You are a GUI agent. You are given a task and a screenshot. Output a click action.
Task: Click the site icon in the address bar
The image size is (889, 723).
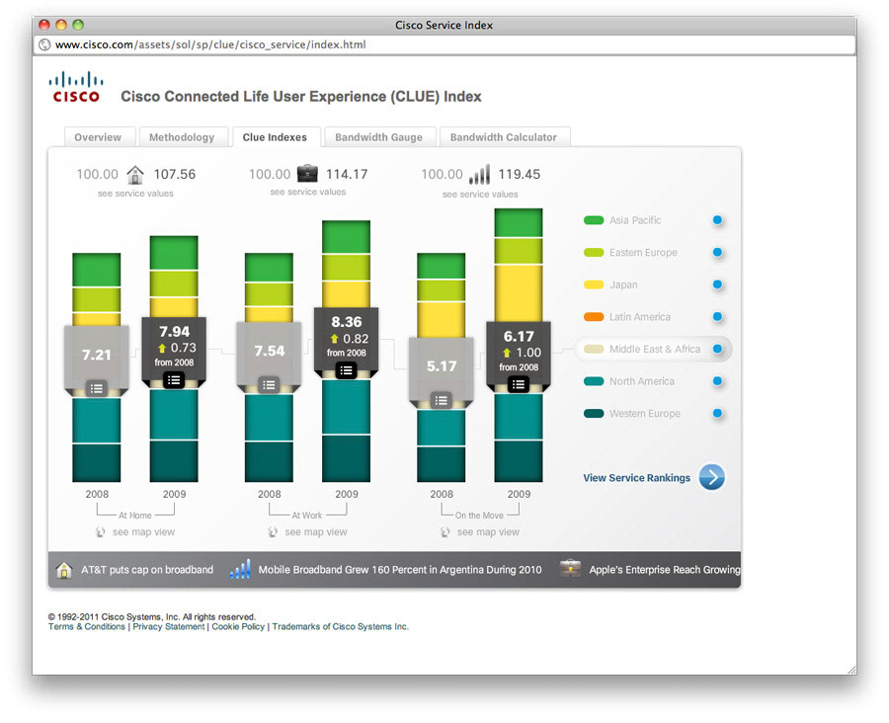[x=44, y=44]
